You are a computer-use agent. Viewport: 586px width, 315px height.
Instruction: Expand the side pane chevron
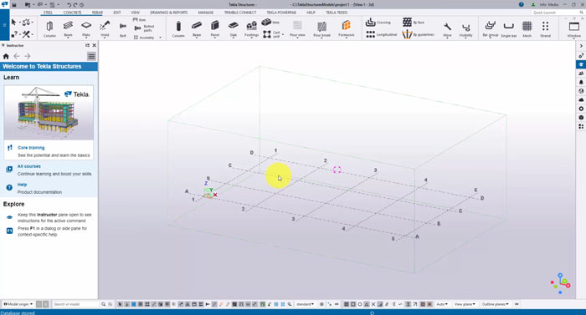pyautogui.click(x=581, y=46)
